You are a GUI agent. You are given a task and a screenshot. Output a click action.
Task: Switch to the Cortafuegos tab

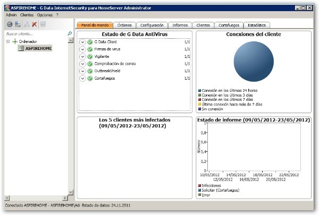[229, 25]
